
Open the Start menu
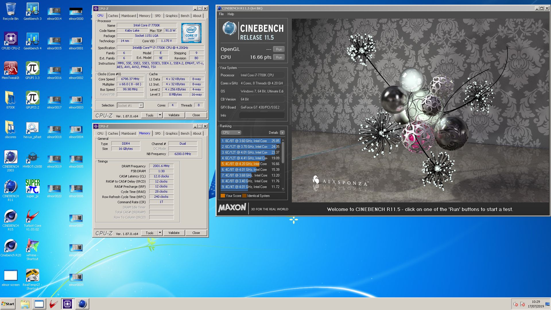(8, 304)
